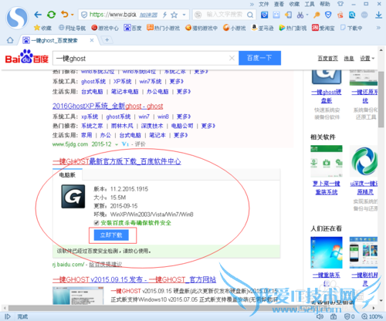Click into the browser text search box
This screenshot has width=386, height=321.
tap(225, 15)
